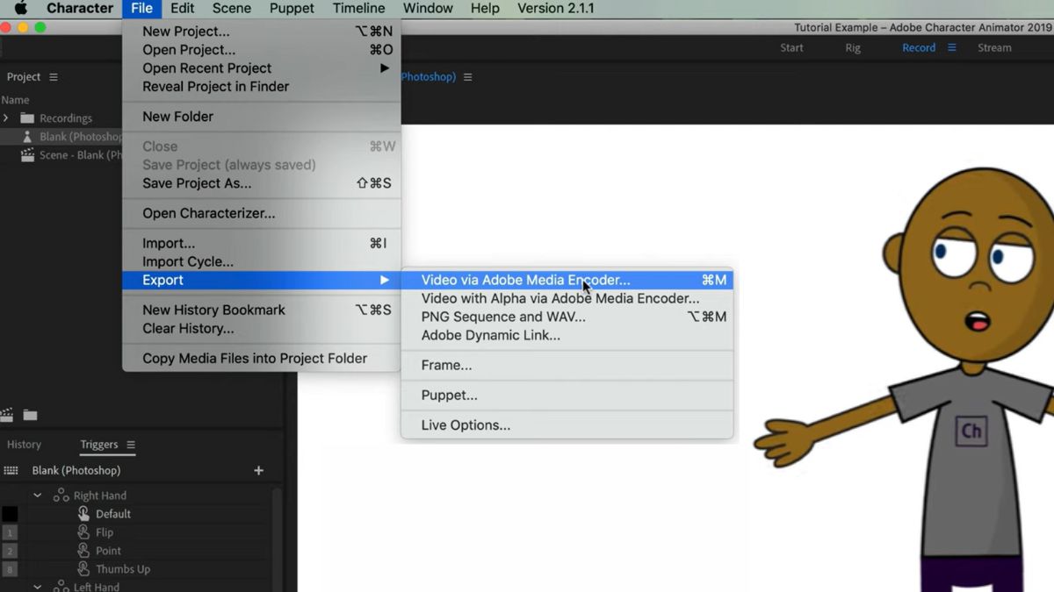Open the Record workspace hamburger menu

tap(951, 47)
